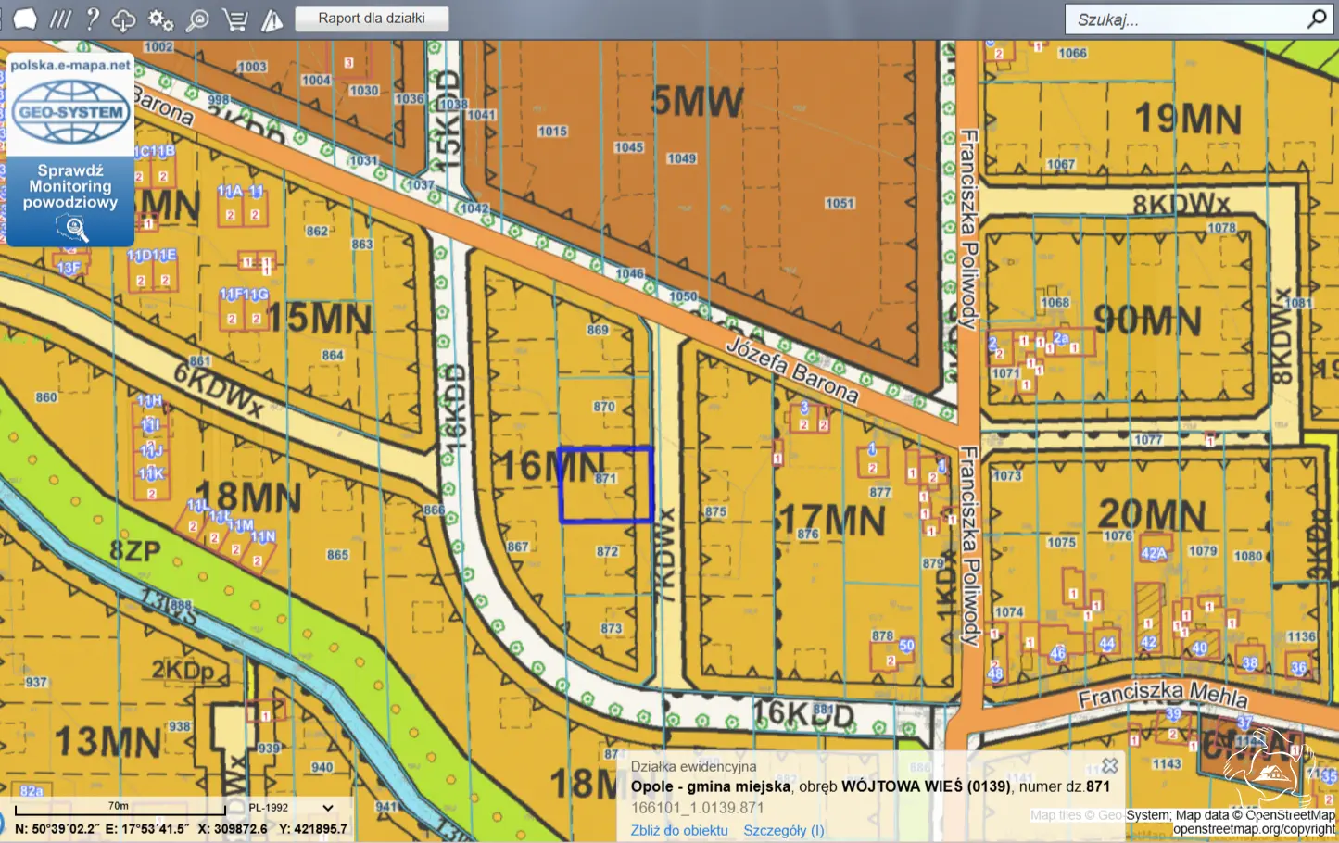Screen dimensions: 1339x843
Task: Open the PL-1992 coordinate system dropdown
Action: point(290,808)
